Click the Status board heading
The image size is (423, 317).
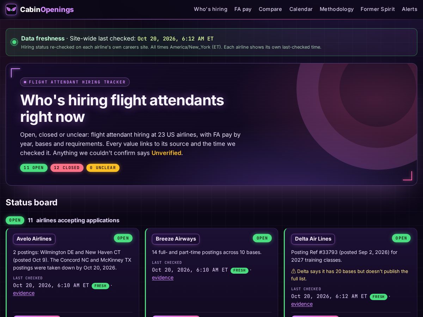[31, 203]
